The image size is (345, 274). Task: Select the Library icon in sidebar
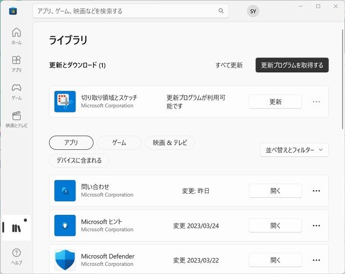coord(16,228)
